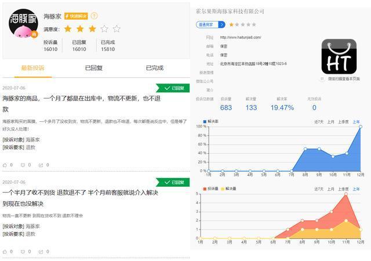Share the first complaint via share icon
Image resolution: width=371 pixels, height=261 pixels.
41,165
